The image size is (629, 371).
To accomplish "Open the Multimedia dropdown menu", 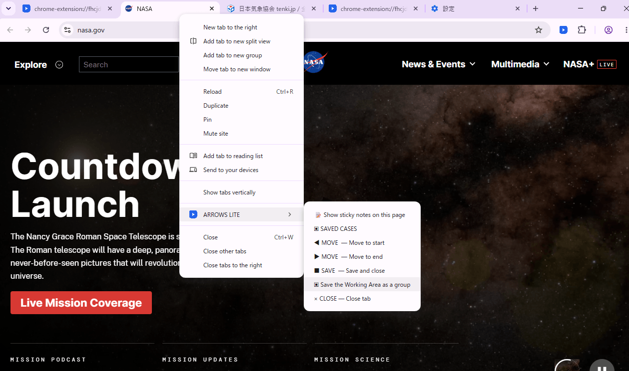I will [x=520, y=64].
